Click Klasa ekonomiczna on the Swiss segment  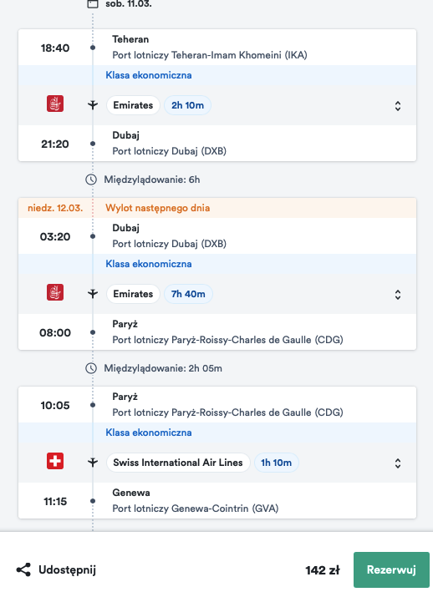point(149,433)
